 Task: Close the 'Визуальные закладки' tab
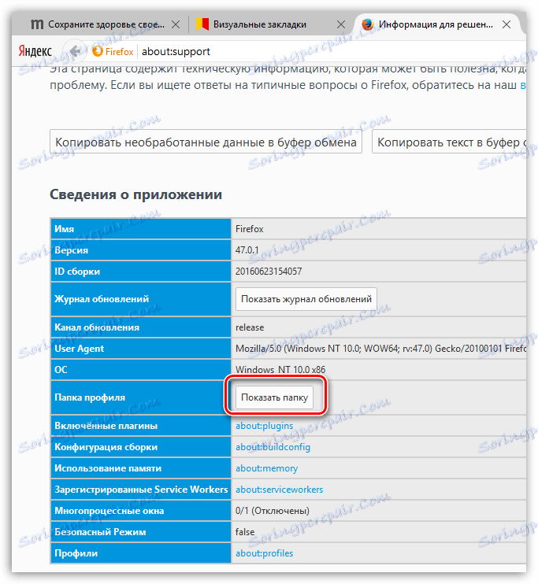coord(341,24)
